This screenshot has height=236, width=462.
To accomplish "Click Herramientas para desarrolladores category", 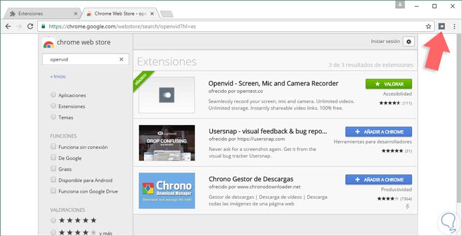I will [x=373, y=142].
